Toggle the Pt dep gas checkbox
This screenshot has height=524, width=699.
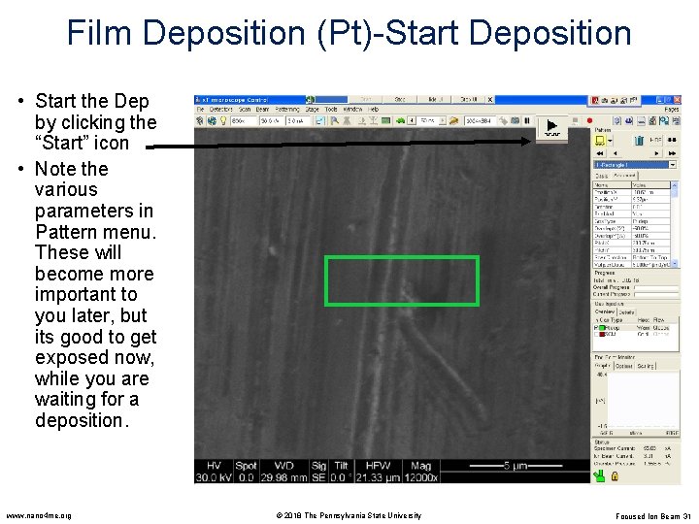click(x=595, y=328)
